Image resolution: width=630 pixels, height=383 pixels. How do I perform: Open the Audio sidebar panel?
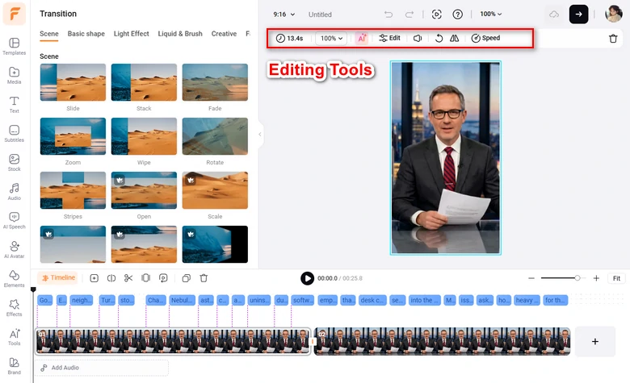coord(14,192)
